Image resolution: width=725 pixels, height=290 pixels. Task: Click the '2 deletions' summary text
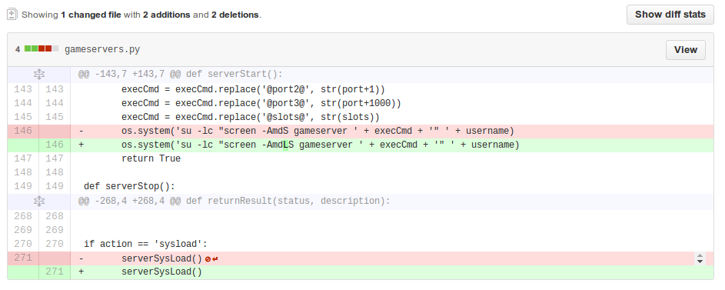[235, 15]
